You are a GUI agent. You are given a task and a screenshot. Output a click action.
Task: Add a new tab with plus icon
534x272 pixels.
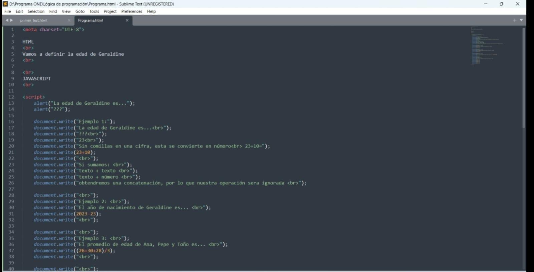[515, 20]
